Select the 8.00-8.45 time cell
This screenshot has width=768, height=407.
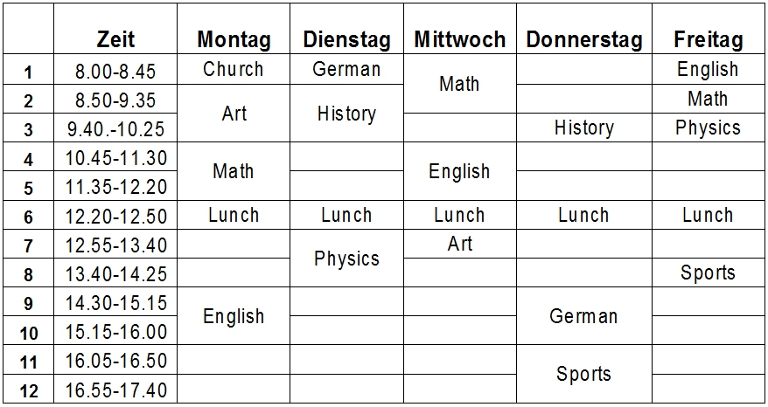115,70
